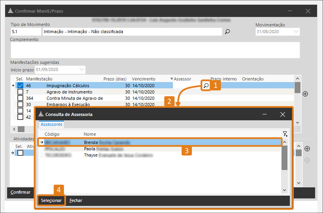Image resolution: width=323 pixels, height=213 pixels.
Task: Click the Manifestações horizontal scrollbar thumb
Action: pos(21,129)
